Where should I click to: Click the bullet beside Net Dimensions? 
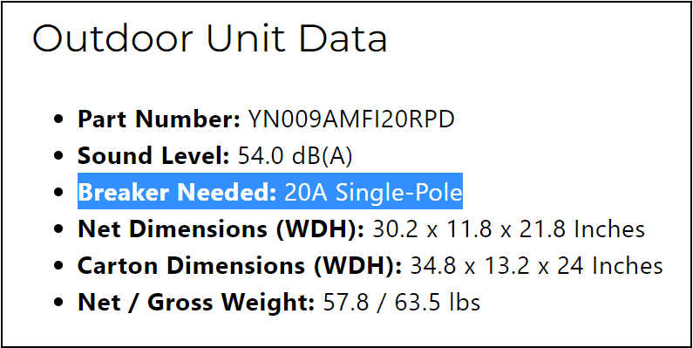pos(58,229)
